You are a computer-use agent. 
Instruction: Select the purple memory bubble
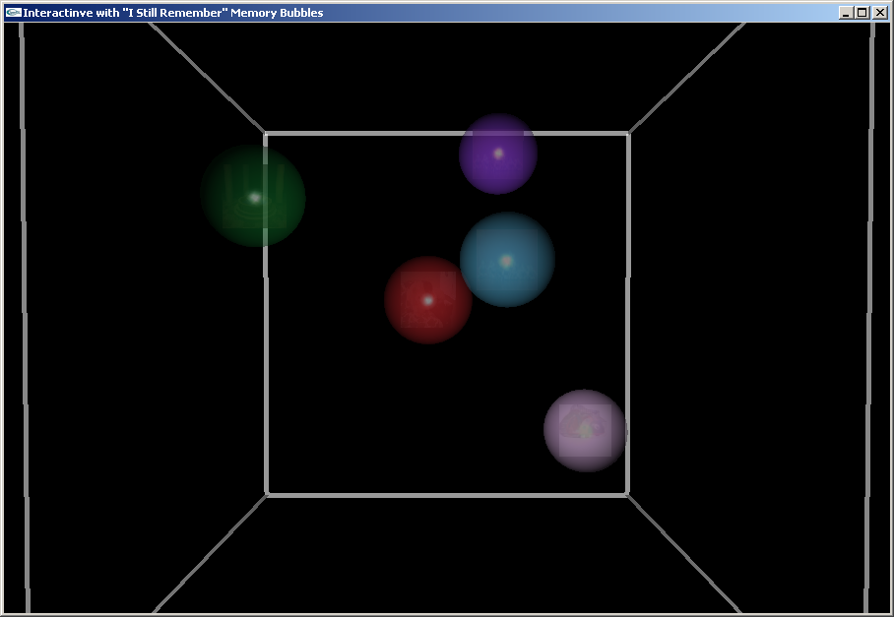[x=498, y=154]
